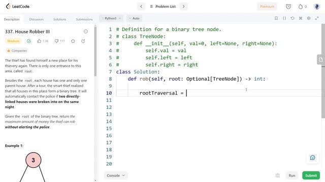
Task: Open the keyboard shortcuts icon
Action: pyautogui.click(x=301, y=18)
